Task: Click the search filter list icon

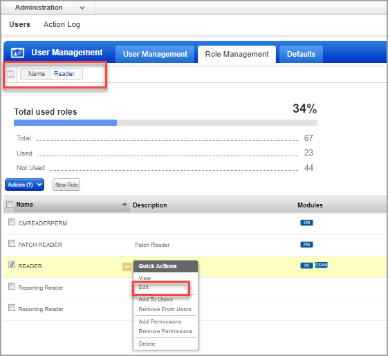Action: point(10,74)
